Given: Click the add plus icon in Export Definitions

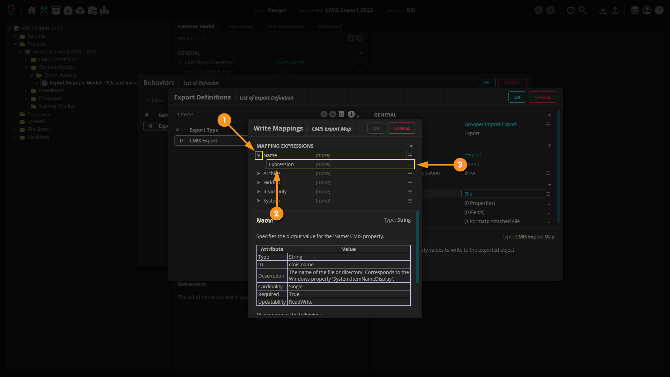Looking at the screenshot, I should (351, 114).
